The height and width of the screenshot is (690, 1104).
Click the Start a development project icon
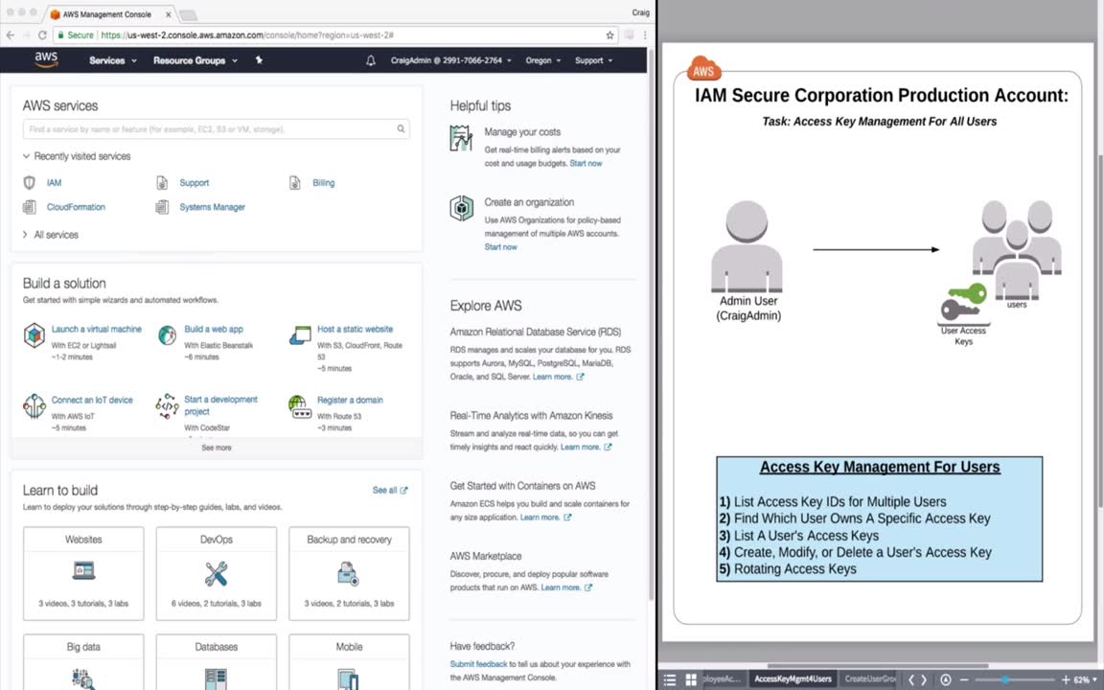[x=167, y=406]
